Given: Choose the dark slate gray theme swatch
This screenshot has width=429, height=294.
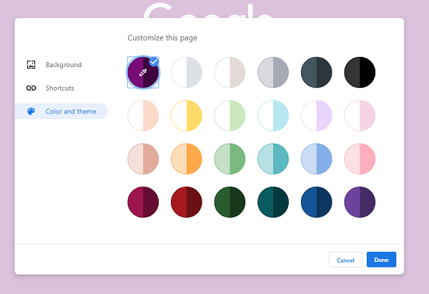Looking at the screenshot, I should pos(317,72).
